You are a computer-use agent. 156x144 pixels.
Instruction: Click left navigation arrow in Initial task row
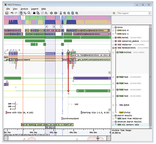pyautogui.click(x=5, y=52)
